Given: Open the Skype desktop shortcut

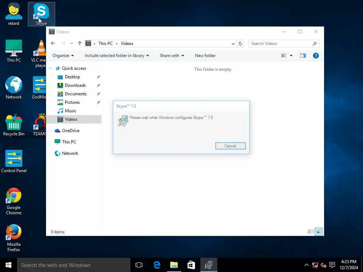Looking at the screenshot, I should pos(41,14).
